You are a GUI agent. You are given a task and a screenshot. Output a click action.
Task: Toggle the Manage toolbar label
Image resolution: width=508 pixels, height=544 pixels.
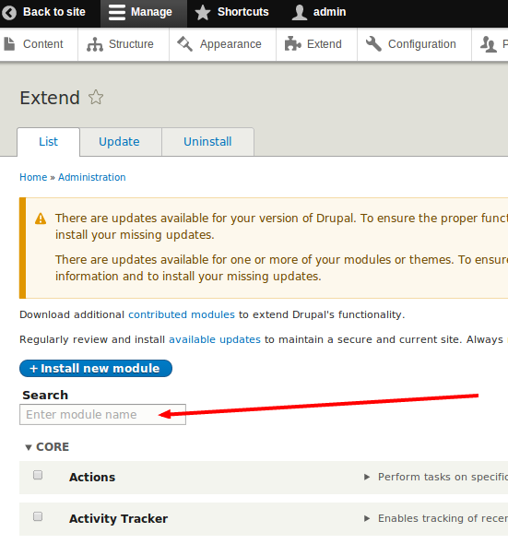point(151,12)
